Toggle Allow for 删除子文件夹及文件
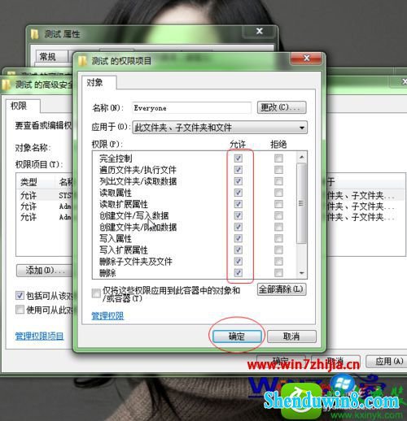Viewport: 407px width, 421px height. coord(239,262)
